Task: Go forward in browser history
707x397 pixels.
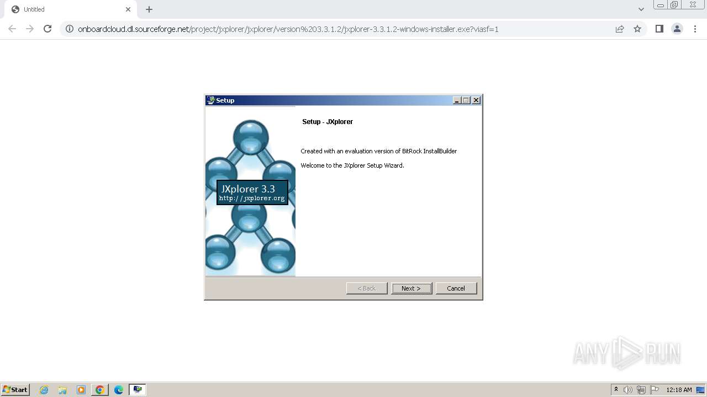Action: pyautogui.click(x=30, y=29)
